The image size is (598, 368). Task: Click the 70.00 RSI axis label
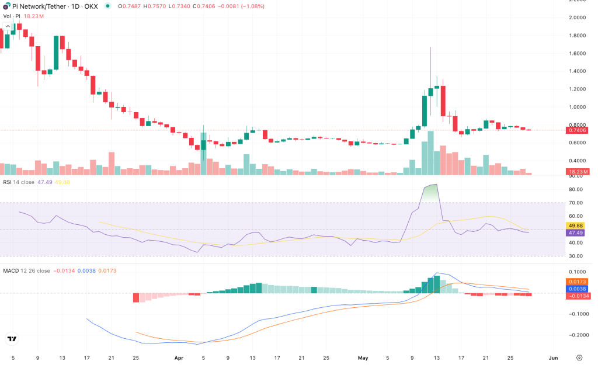(x=575, y=203)
